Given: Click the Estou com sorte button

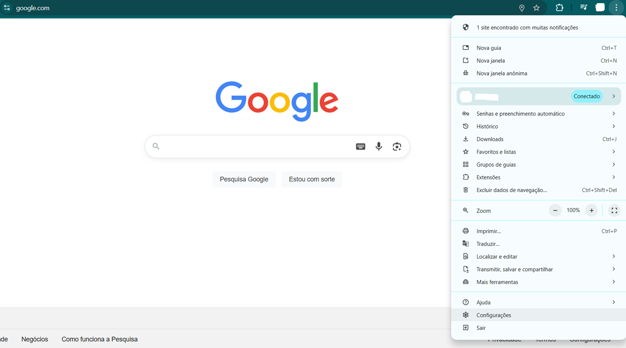Looking at the screenshot, I should pyautogui.click(x=312, y=179).
